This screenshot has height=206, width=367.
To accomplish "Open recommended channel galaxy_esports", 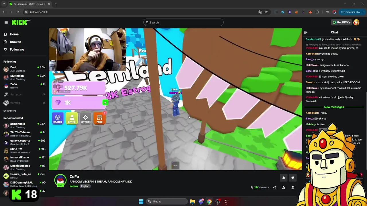I will coord(24,142).
